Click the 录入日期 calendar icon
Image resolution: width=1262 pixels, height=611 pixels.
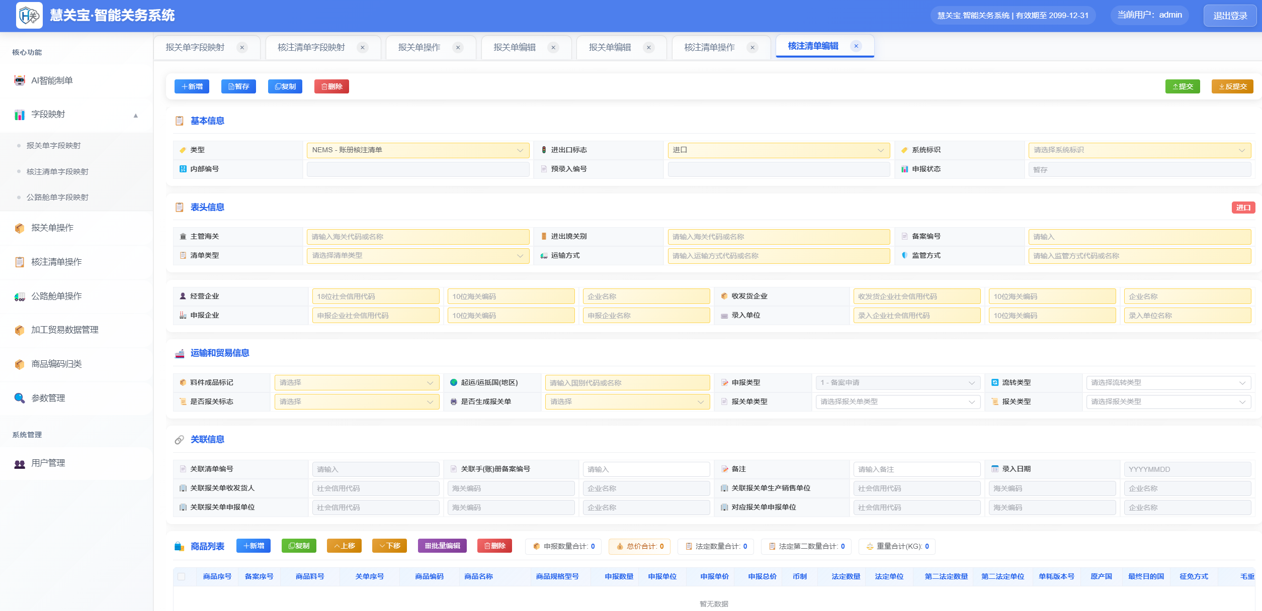tap(995, 469)
